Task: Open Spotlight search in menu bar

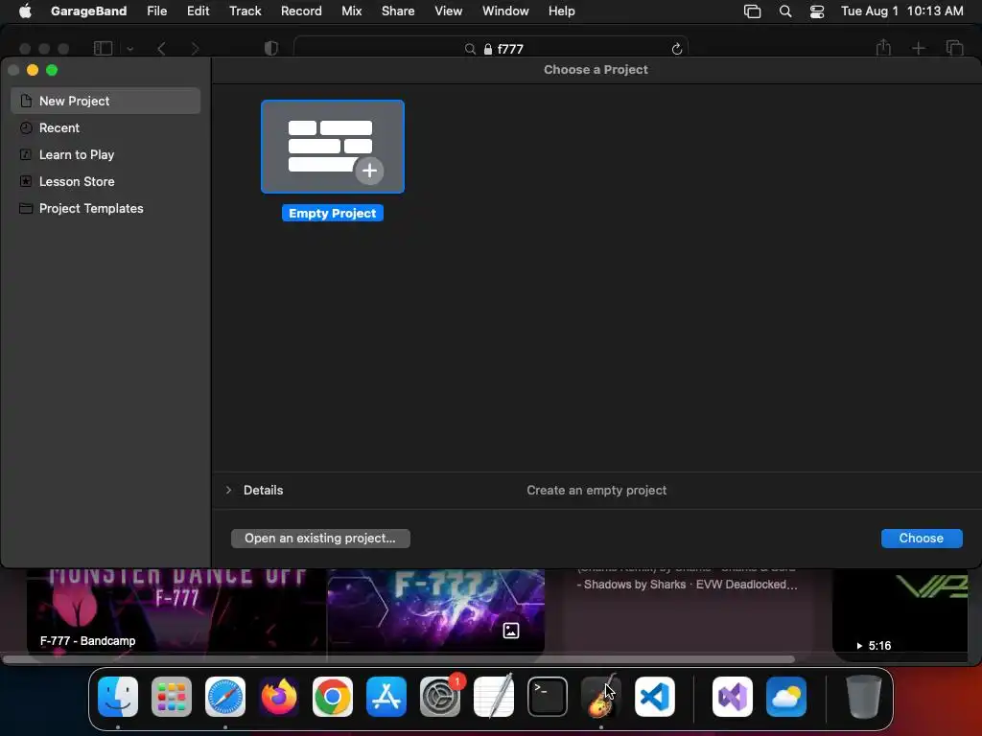Action: coord(784,11)
